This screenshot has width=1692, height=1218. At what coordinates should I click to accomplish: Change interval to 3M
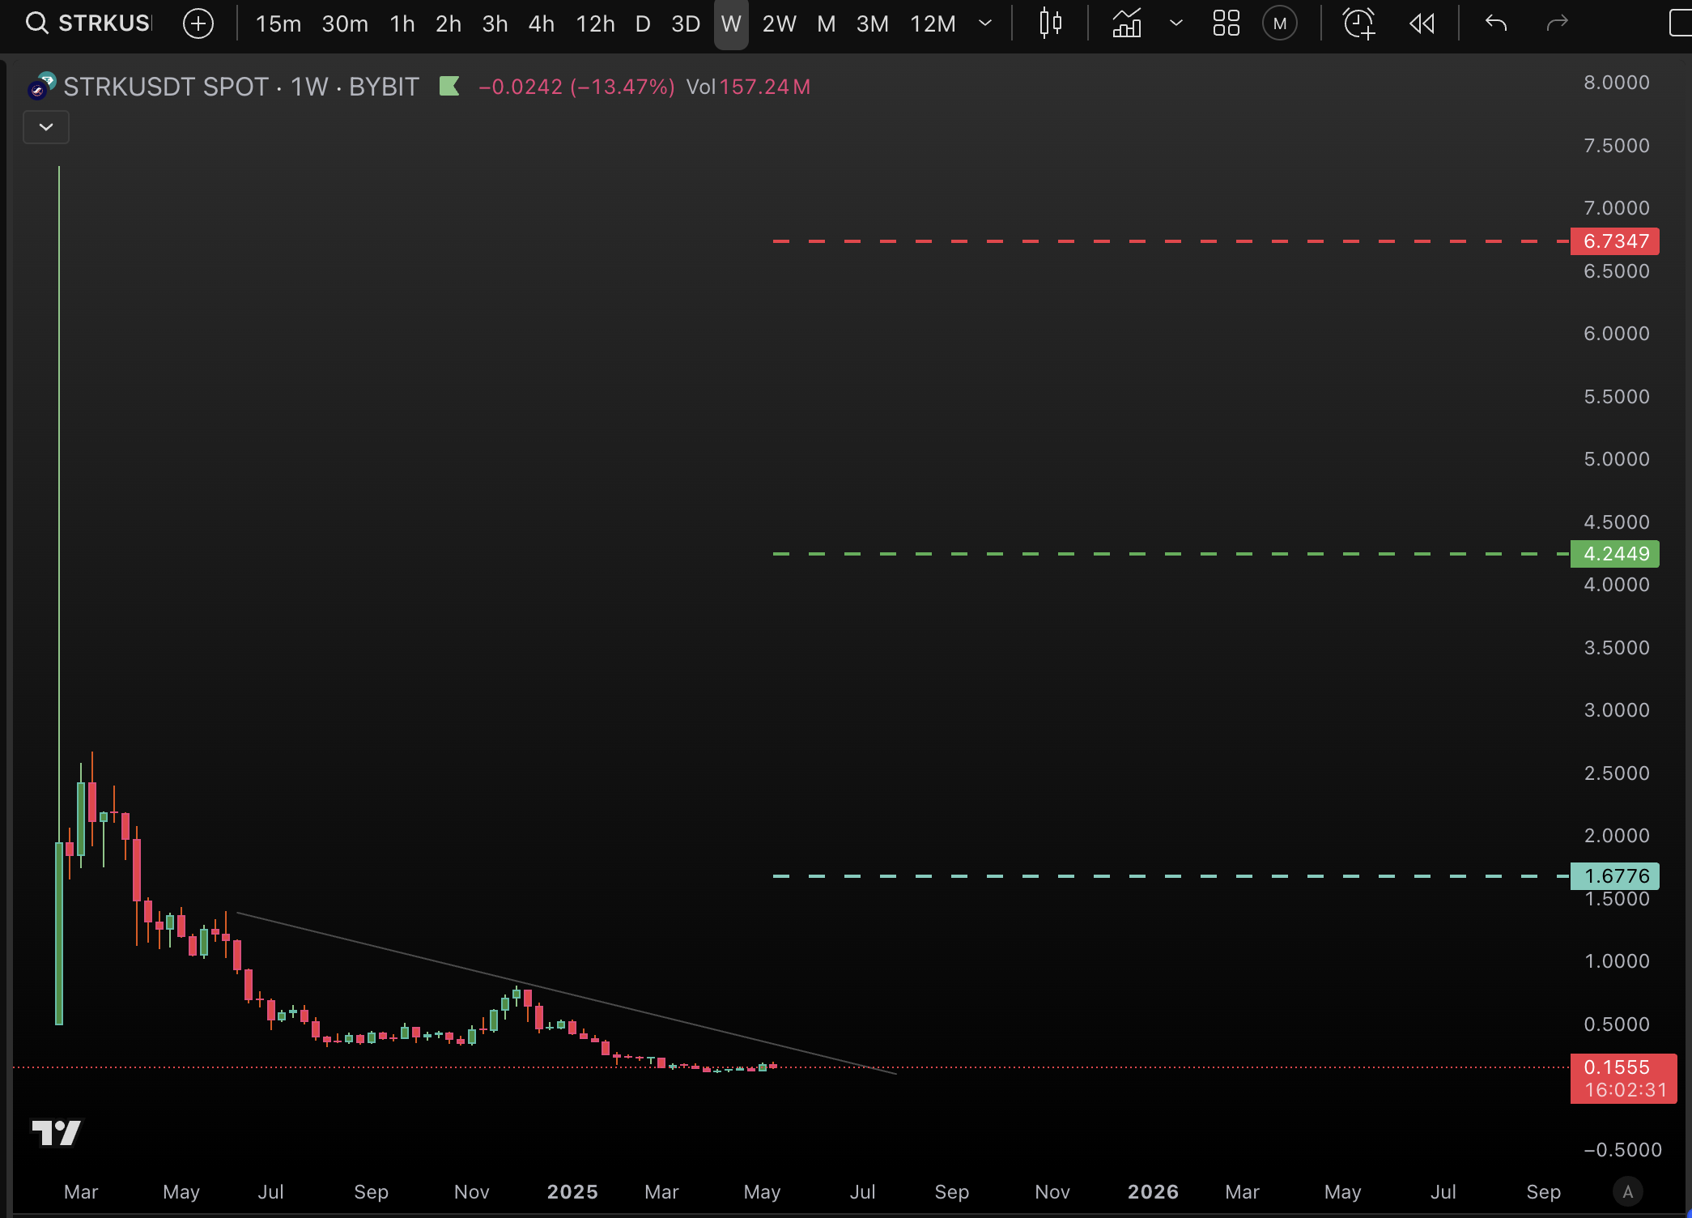pyautogui.click(x=873, y=23)
